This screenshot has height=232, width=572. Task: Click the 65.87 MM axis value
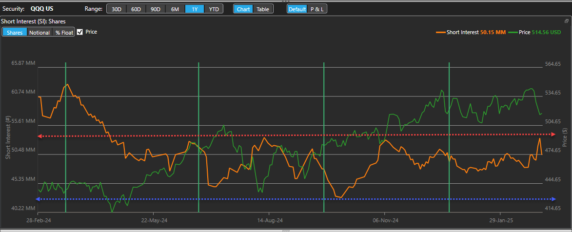[x=23, y=63]
